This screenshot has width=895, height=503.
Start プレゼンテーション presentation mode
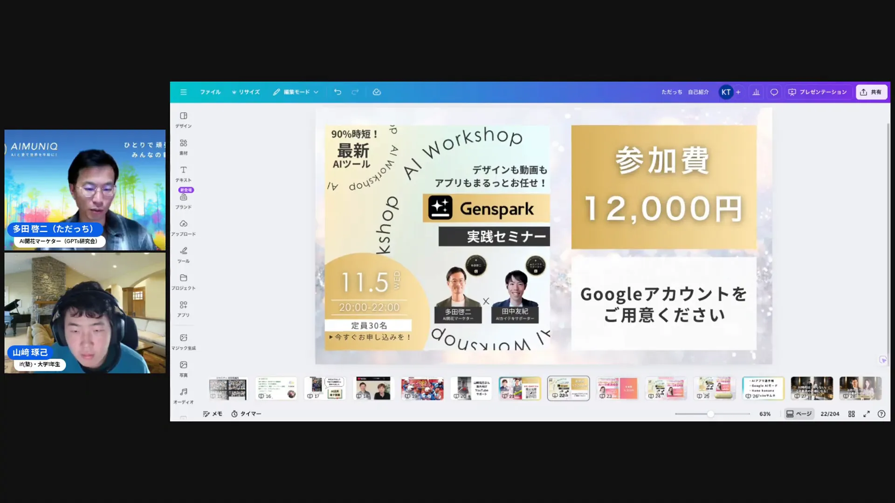pos(818,92)
